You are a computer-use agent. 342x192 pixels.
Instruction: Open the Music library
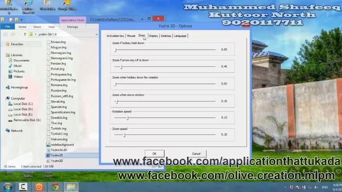(18, 66)
